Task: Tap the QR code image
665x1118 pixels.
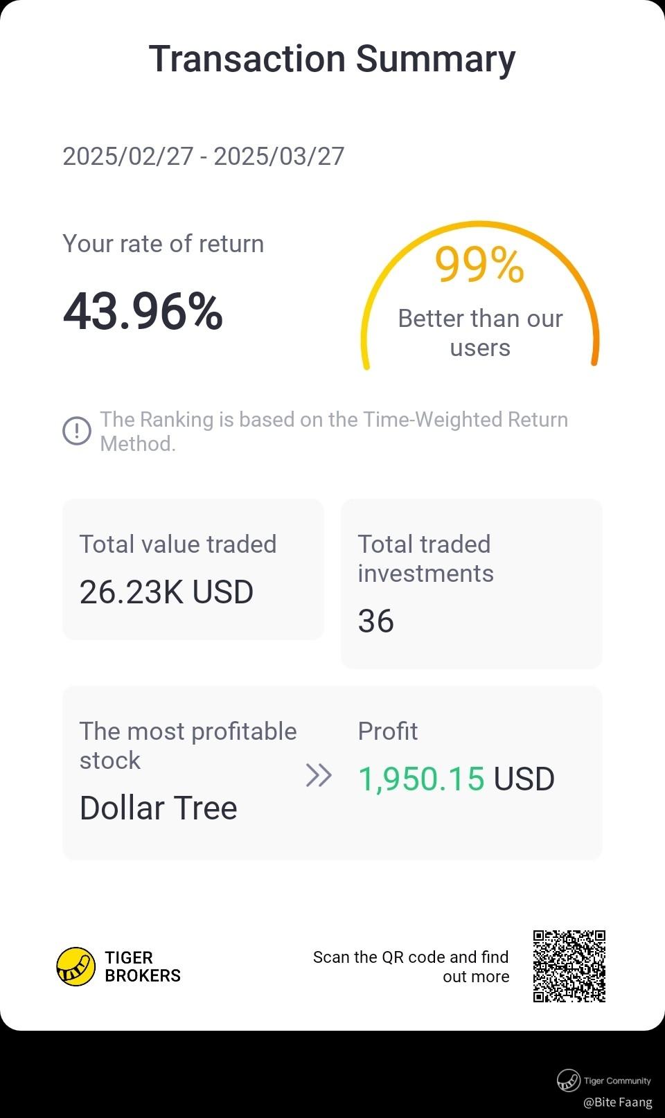Action: (x=569, y=966)
